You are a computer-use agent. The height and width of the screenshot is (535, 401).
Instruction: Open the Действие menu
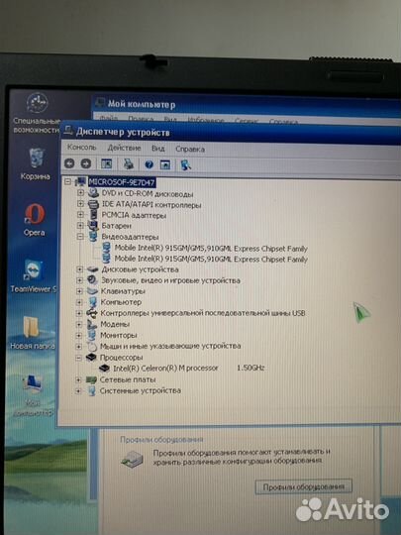click(x=124, y=148)
